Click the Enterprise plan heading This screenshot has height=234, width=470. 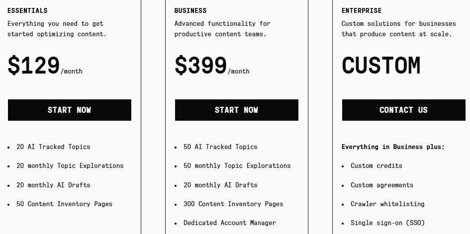pos(362,10)
